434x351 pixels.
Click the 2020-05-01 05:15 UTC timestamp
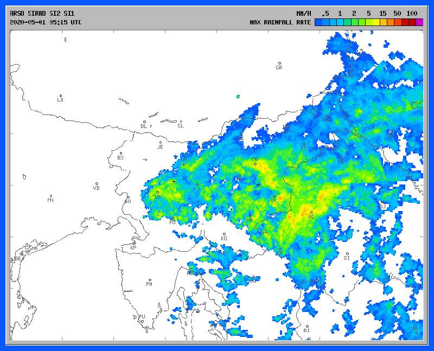tap(46, 22)
